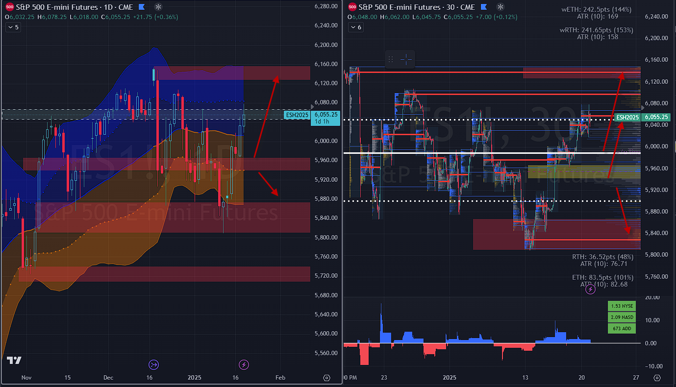Select the crosshair tool in the floating toolbar
The width and height of the screenshot is (676, 387).
click(406, 59)
